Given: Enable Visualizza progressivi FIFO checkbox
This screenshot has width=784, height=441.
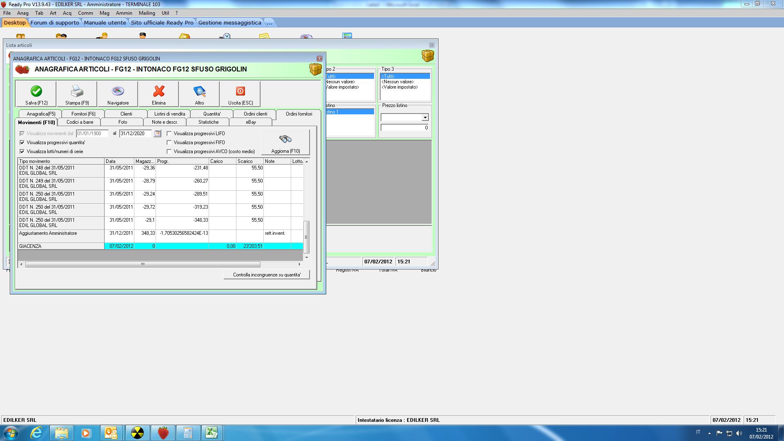Looking at the screenshot, I should pyautogui.click(x=169, y=143).
